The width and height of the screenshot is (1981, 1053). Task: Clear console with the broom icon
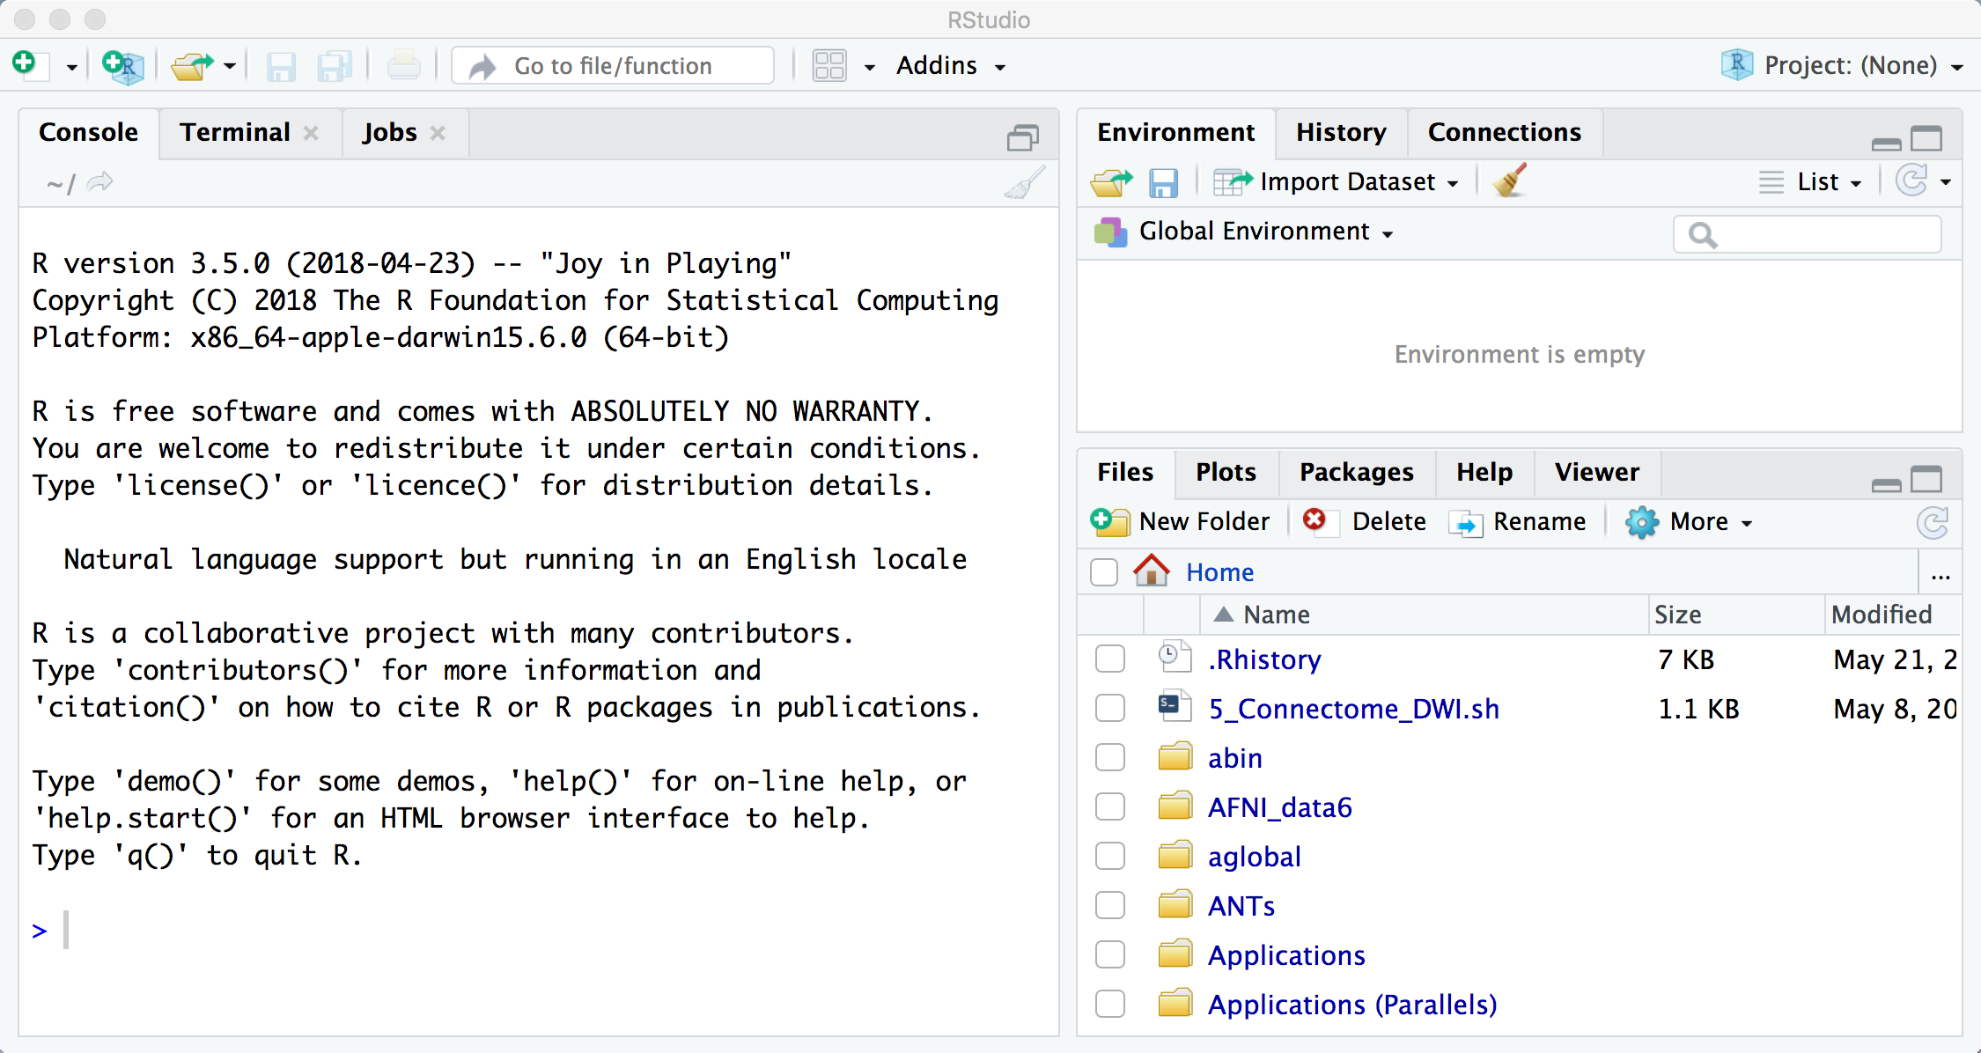(1025, 182)
